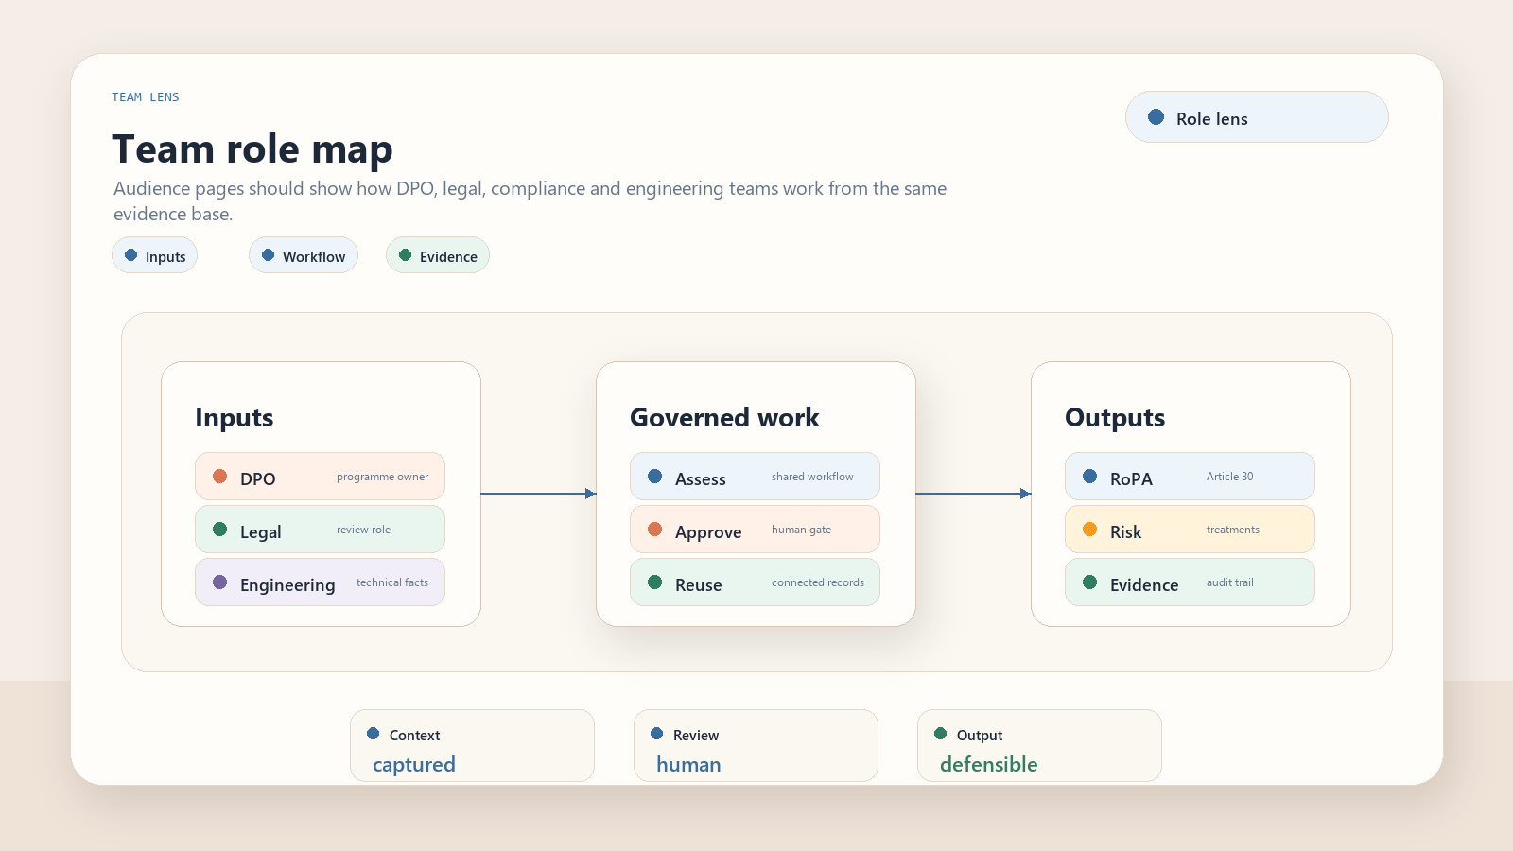Click the blue dot beside RoPA
The image size is (1513, 851).
click(x=1089, y=477)
